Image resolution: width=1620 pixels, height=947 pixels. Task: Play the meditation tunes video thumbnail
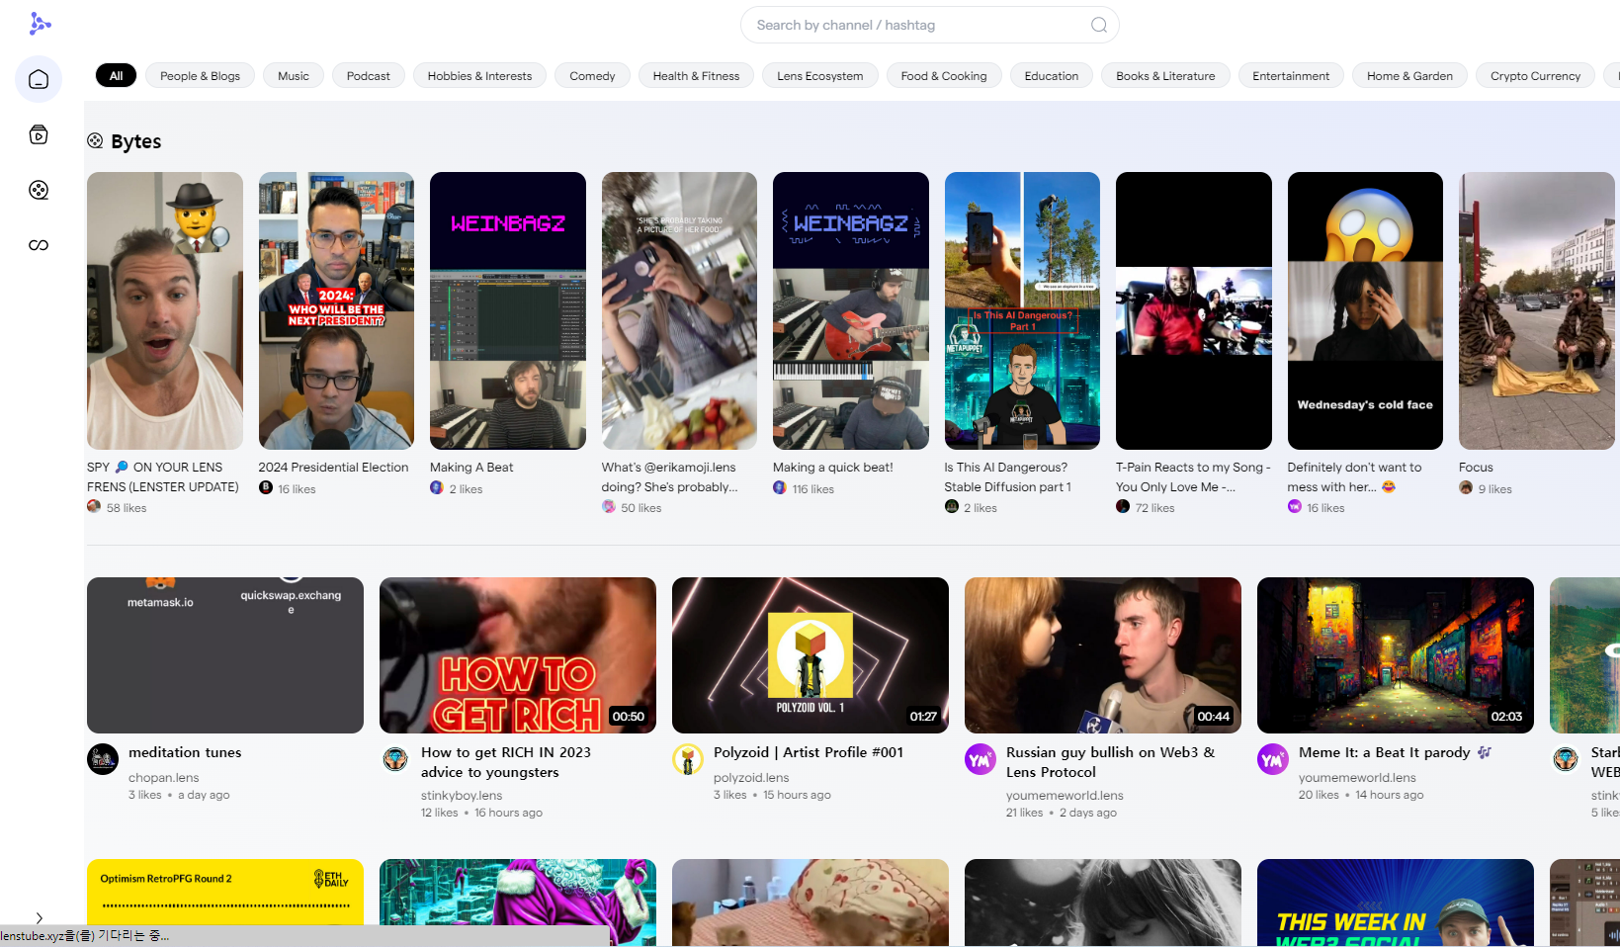tap(225, 655)
